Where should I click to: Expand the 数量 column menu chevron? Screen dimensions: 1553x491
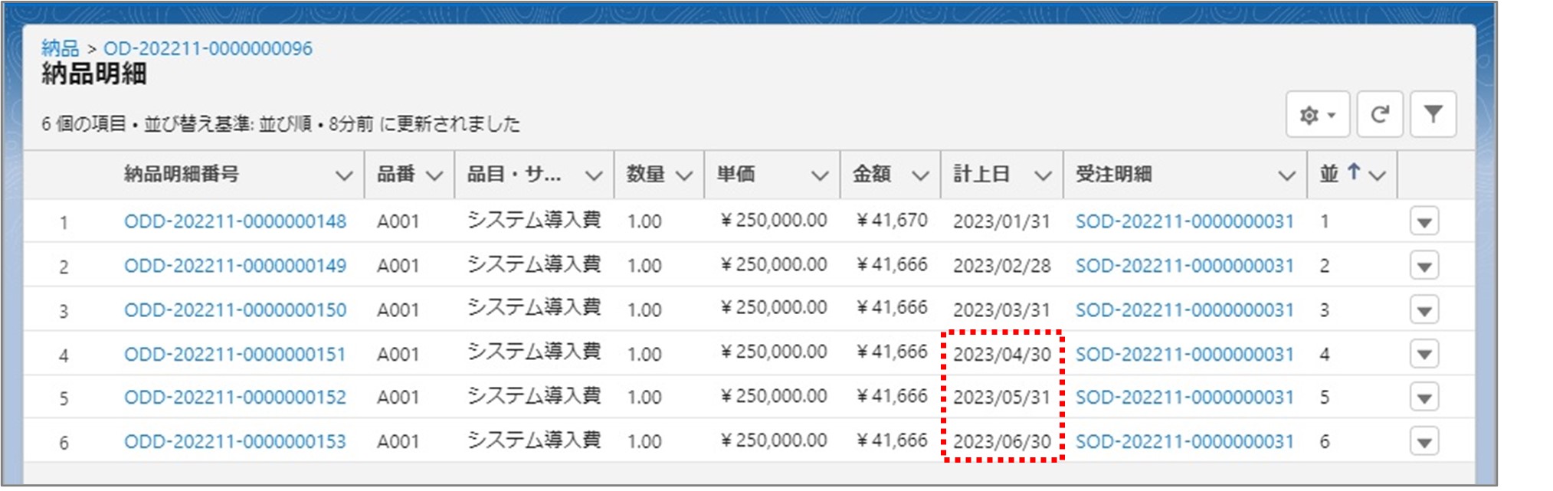[x=684, y=175]
